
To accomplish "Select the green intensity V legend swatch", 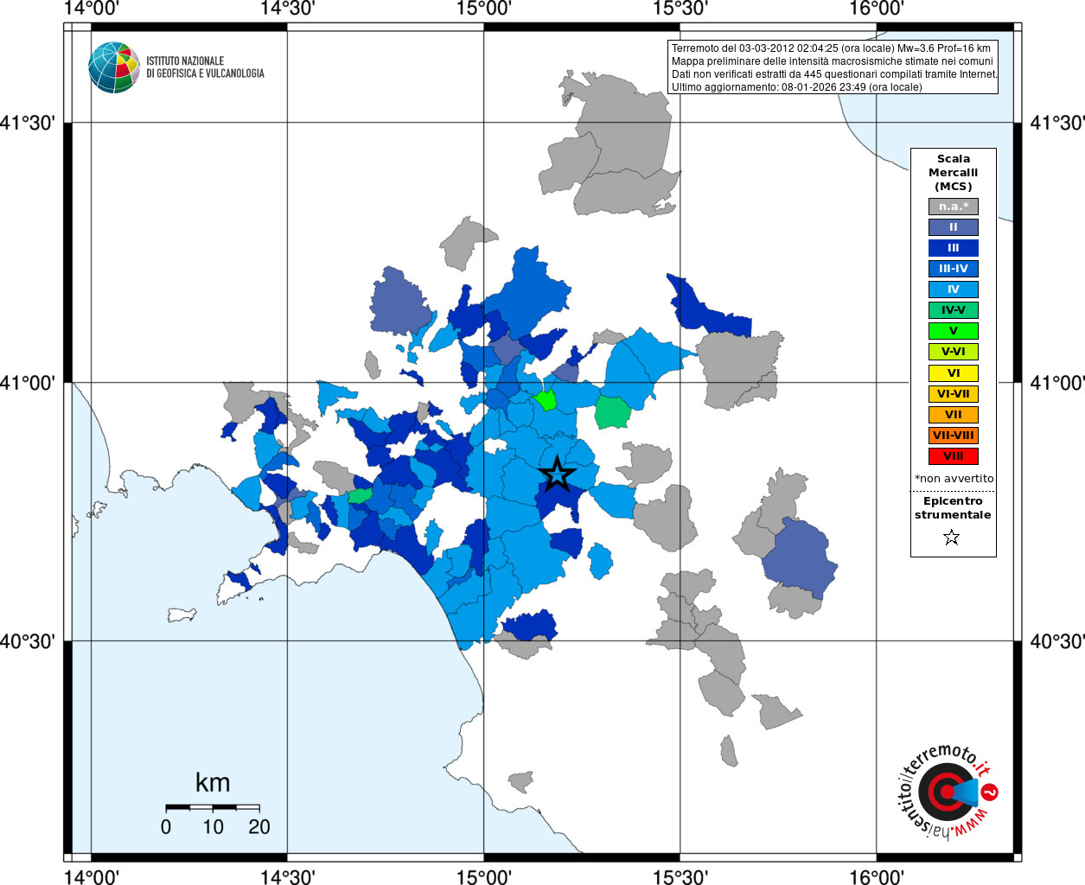I will click(x=953, y=331).
